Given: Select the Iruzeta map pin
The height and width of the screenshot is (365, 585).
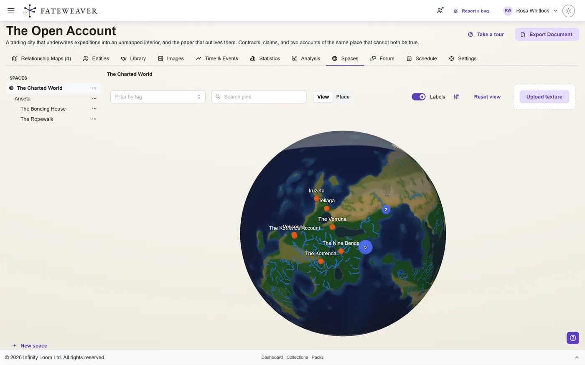Looking at the screenshot, I should click(317, 199).
